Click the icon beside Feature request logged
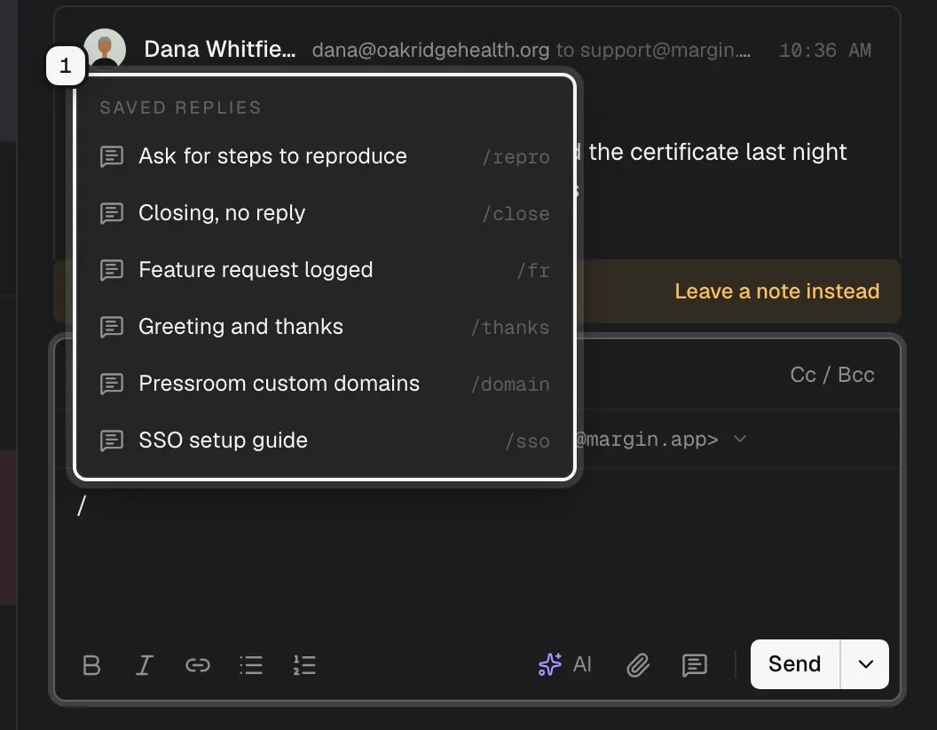This screenshot has width=937, height=730. (112, 270)
